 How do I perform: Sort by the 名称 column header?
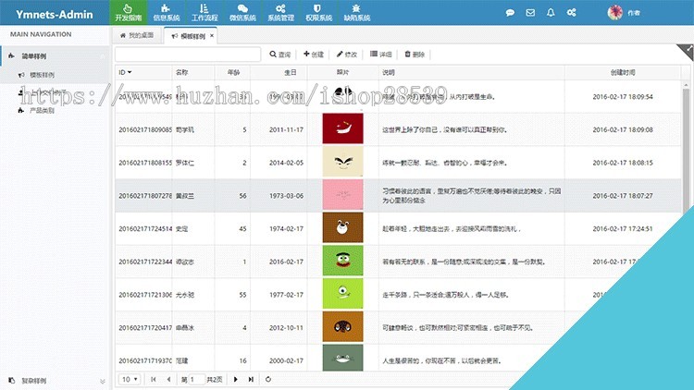tap(193, 72)
